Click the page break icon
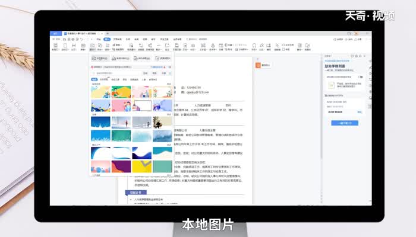 coord(74,47)
